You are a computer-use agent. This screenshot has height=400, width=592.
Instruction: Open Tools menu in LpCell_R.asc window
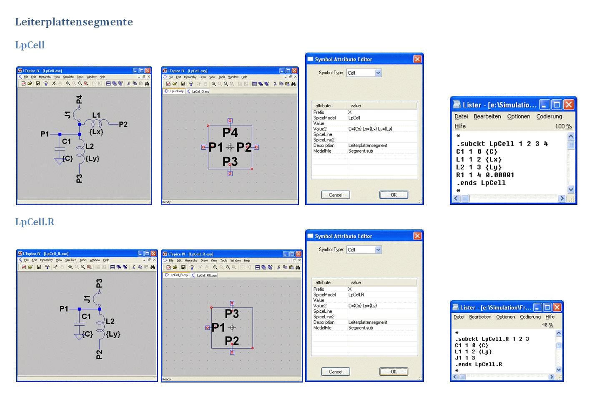coord(83,260)
